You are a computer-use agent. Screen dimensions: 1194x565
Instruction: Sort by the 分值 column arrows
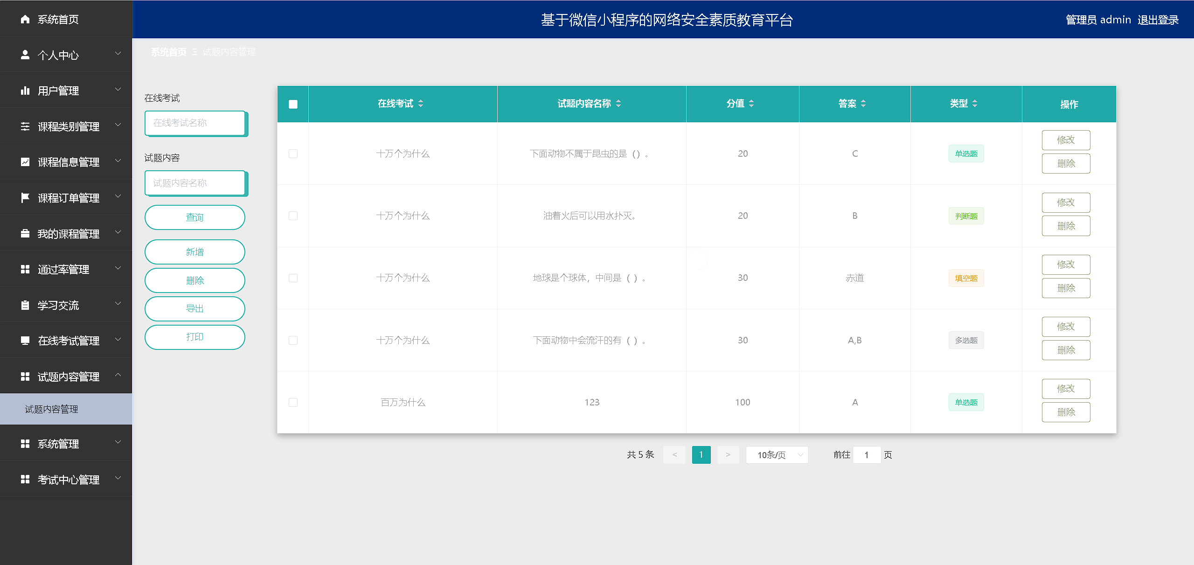point(751,104)
